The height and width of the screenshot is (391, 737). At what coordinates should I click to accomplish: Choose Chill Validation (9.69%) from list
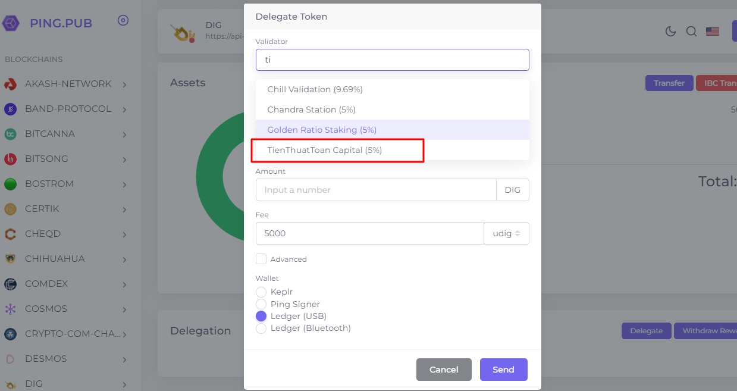[315, 89]
